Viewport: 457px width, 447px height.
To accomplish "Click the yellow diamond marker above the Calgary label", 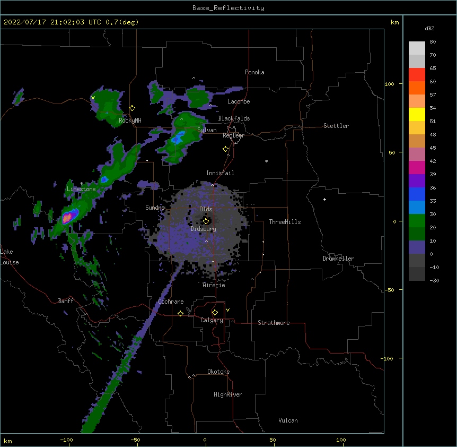I will tap(215, 313).
